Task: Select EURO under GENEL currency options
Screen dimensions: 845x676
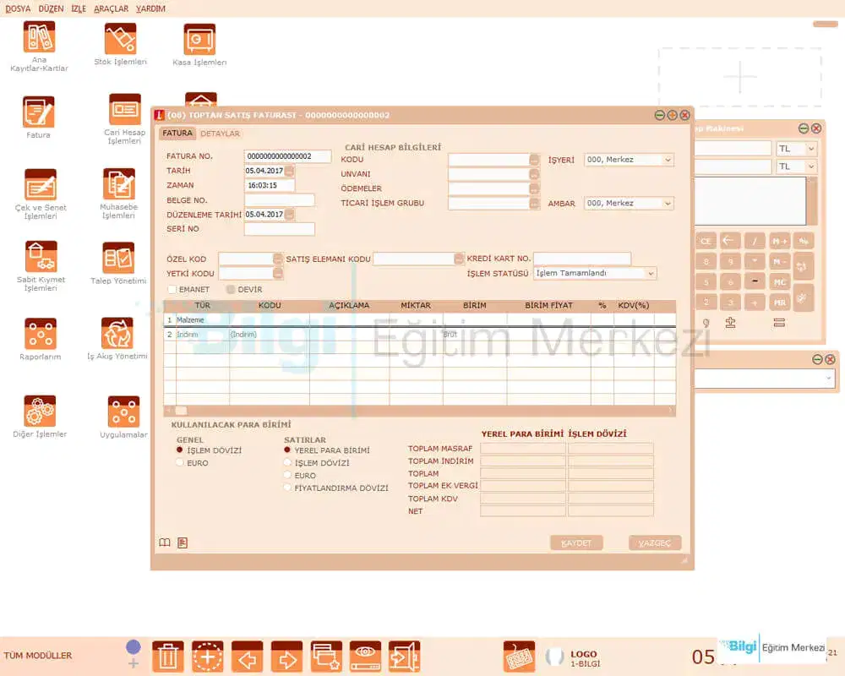Action: (179, 463)
